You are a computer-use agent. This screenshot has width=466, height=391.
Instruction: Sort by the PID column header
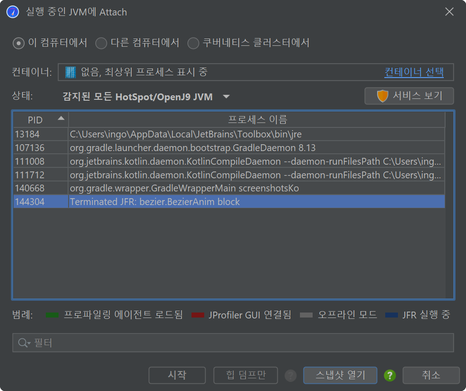point(41,120)
